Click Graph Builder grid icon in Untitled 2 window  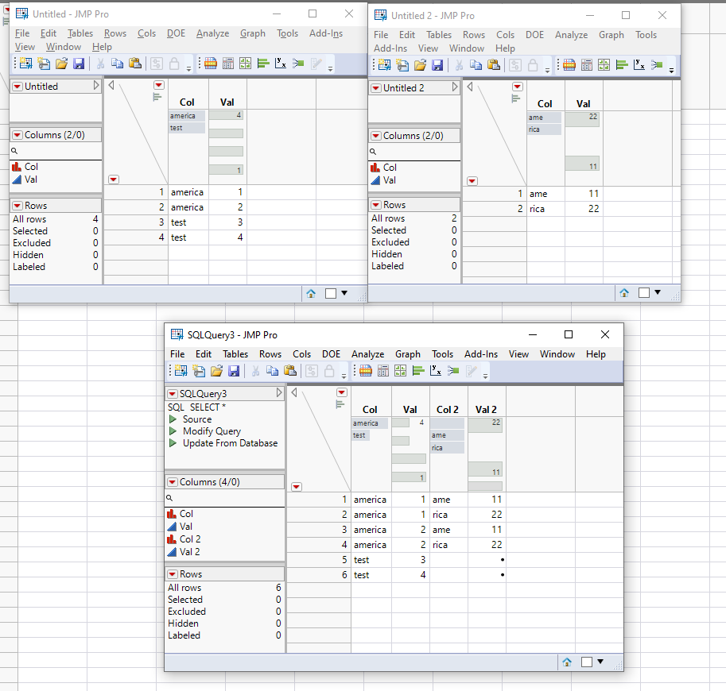point(604,65)
